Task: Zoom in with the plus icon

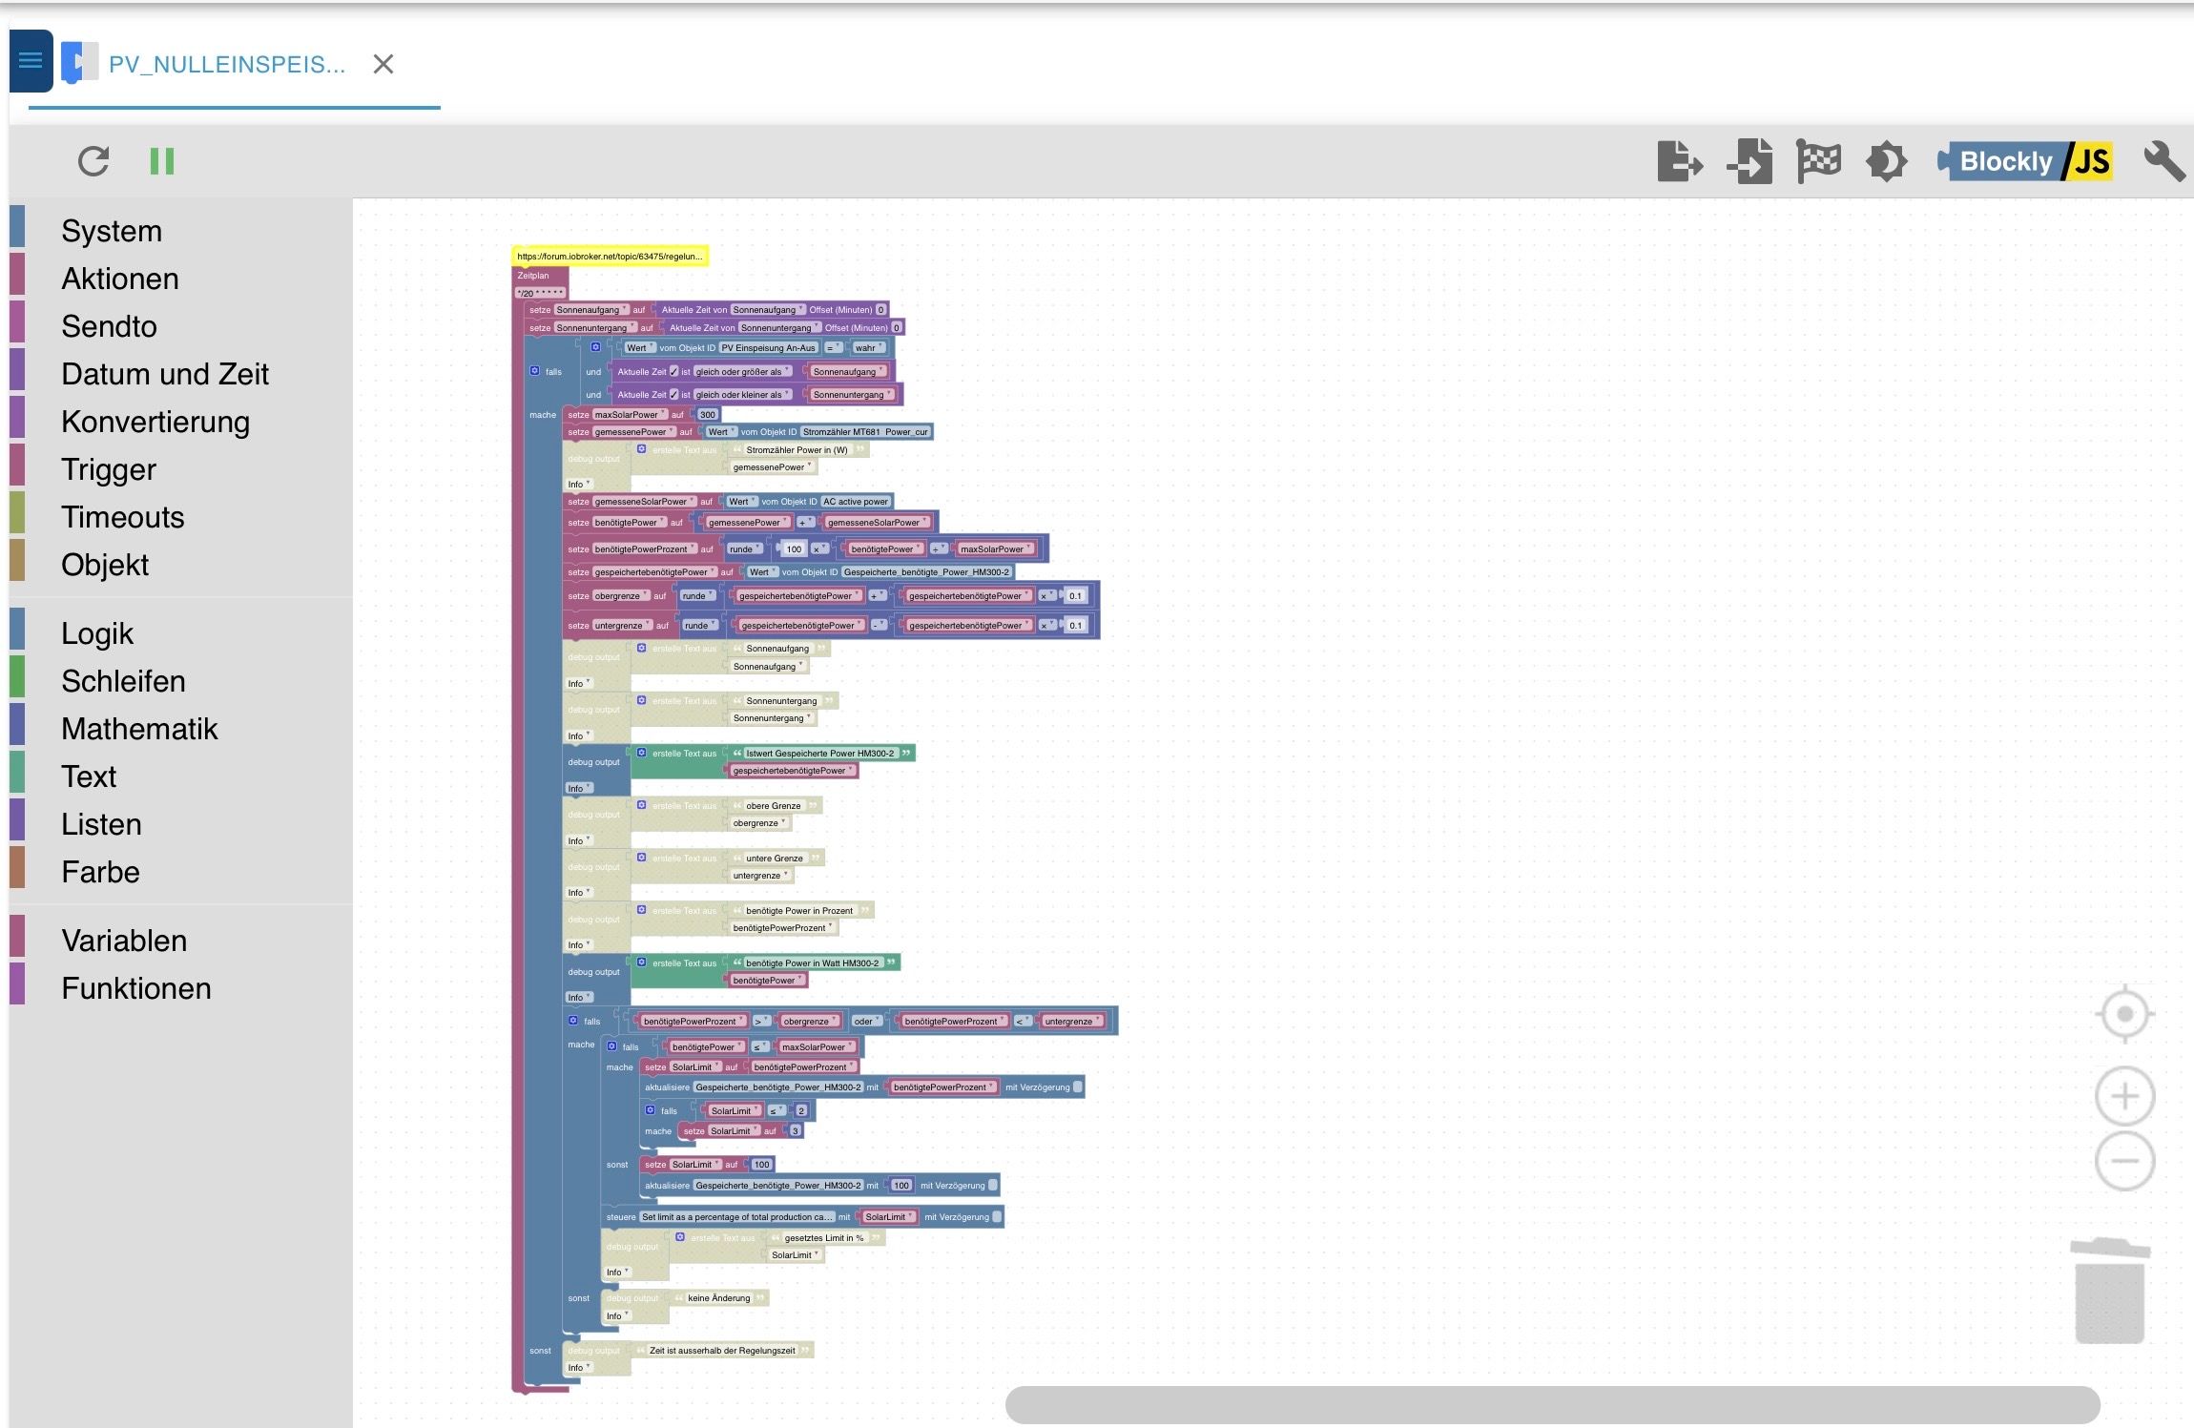Action: [2124, 1097]
